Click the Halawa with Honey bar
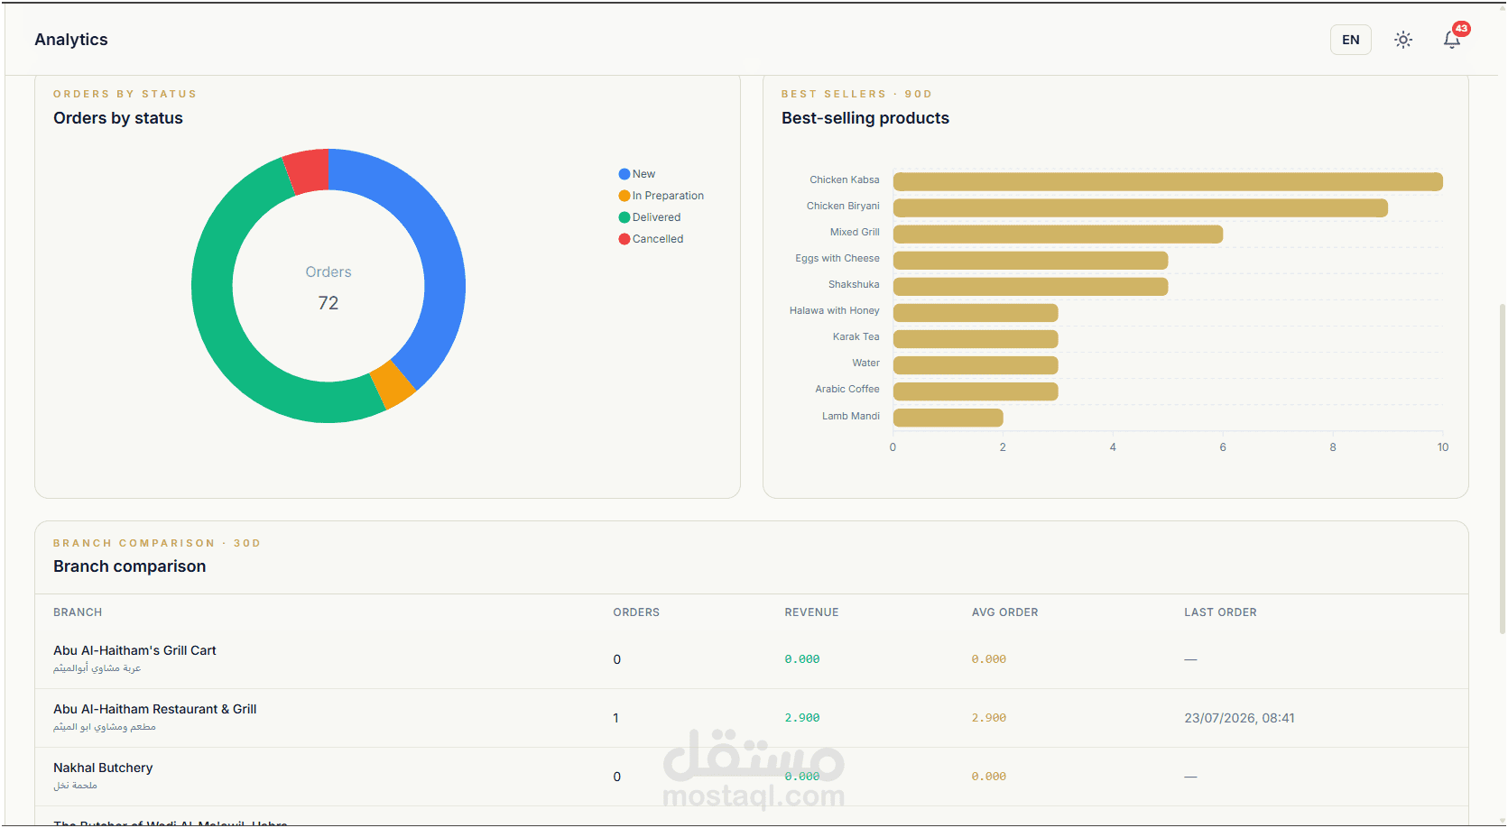Image resolution: width=1508 pixels, height=828 pixels. pos(976,312)
